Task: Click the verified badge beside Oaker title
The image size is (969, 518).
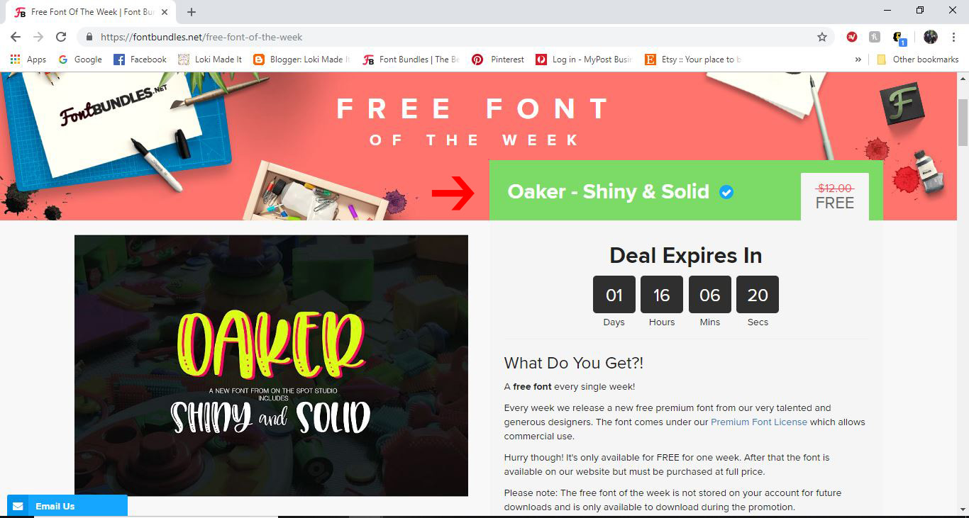Action: click(726, 192)
